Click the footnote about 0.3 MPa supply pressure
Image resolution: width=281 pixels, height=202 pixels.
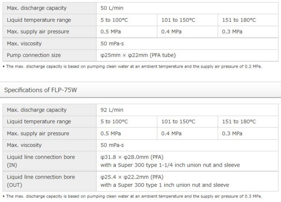(132, 196)
